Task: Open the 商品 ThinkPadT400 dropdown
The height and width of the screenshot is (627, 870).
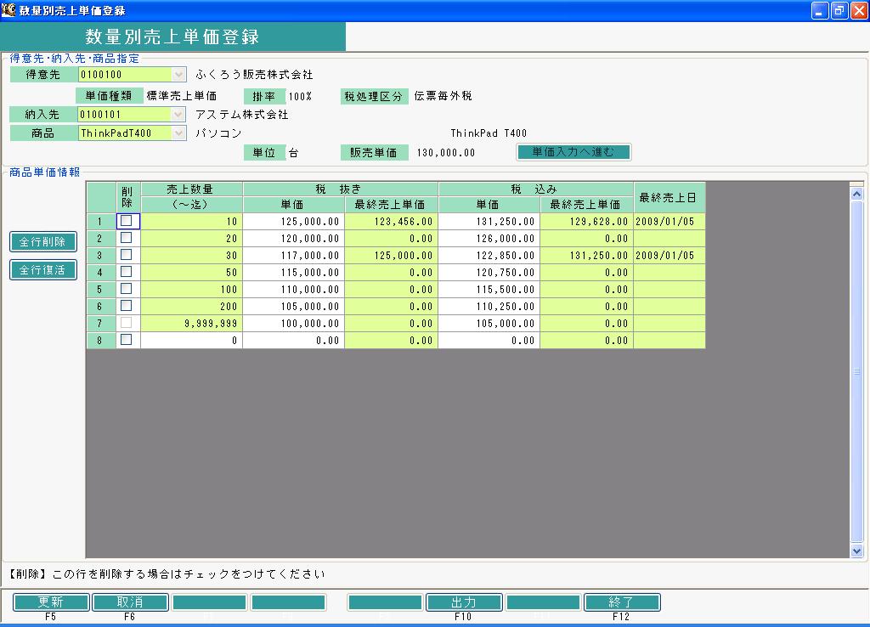Action: coord(178,133)
